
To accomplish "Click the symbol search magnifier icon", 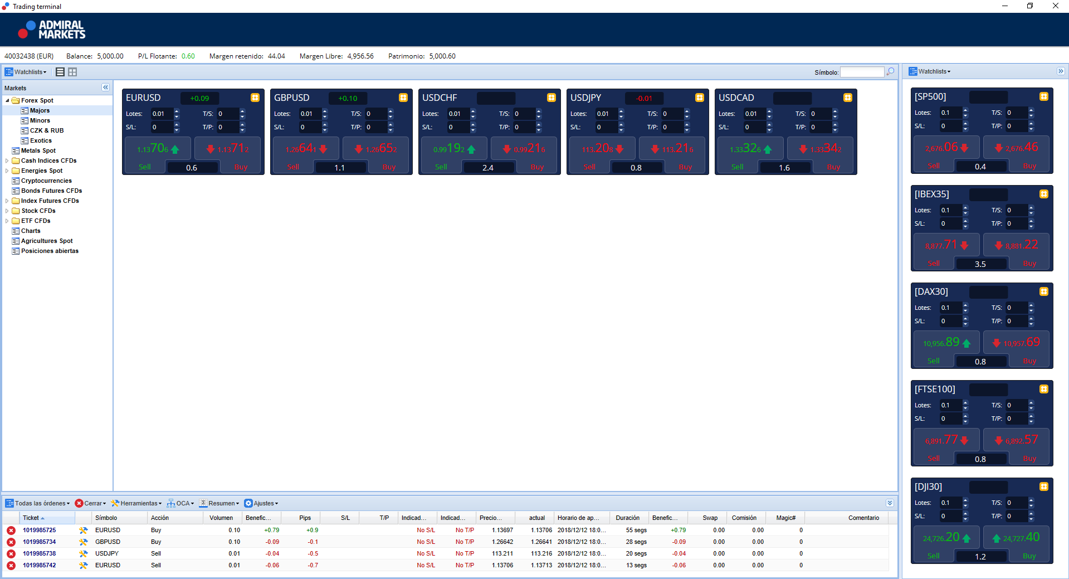I will point(891,72).
